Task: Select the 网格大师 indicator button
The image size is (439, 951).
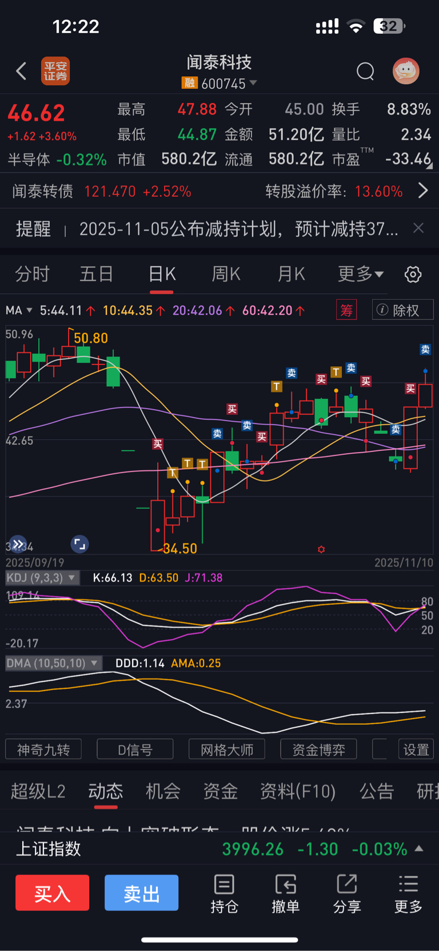Action: (227, 750)
